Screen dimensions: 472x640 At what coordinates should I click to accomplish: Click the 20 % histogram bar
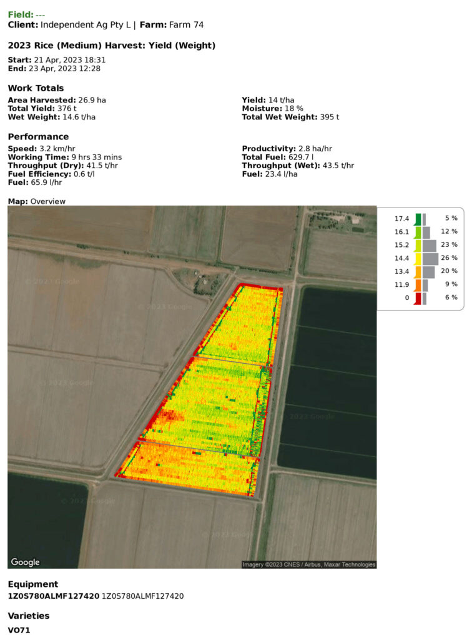[429, 272]
